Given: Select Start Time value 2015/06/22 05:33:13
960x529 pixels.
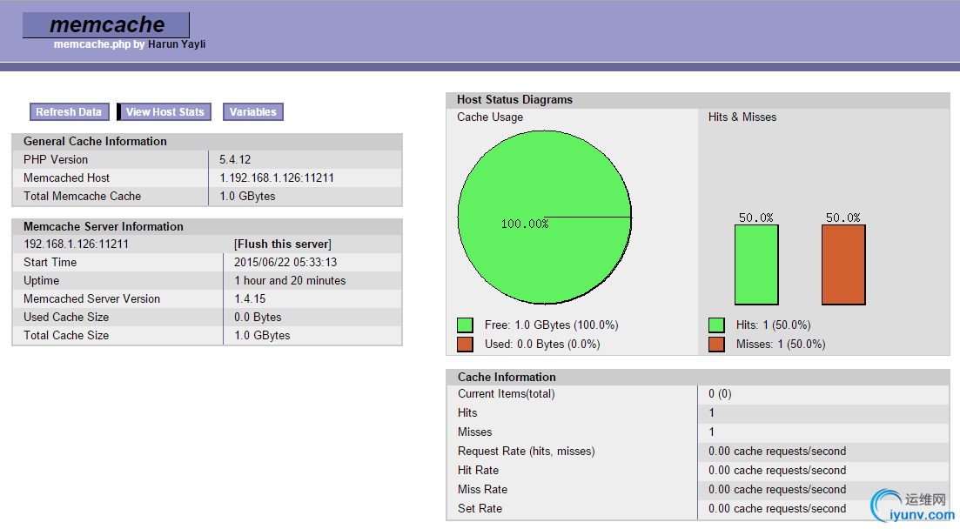Looking at the screenshot, I should point(285,263).
